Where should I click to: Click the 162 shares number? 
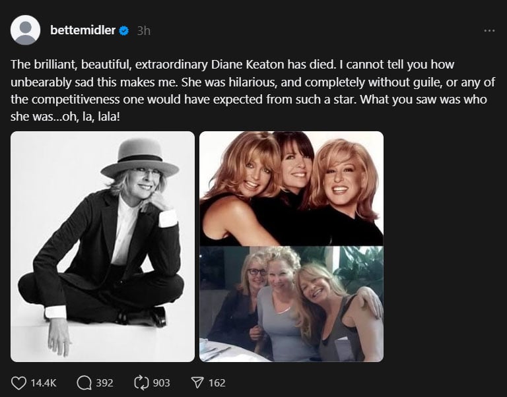(x=217, y=382)
